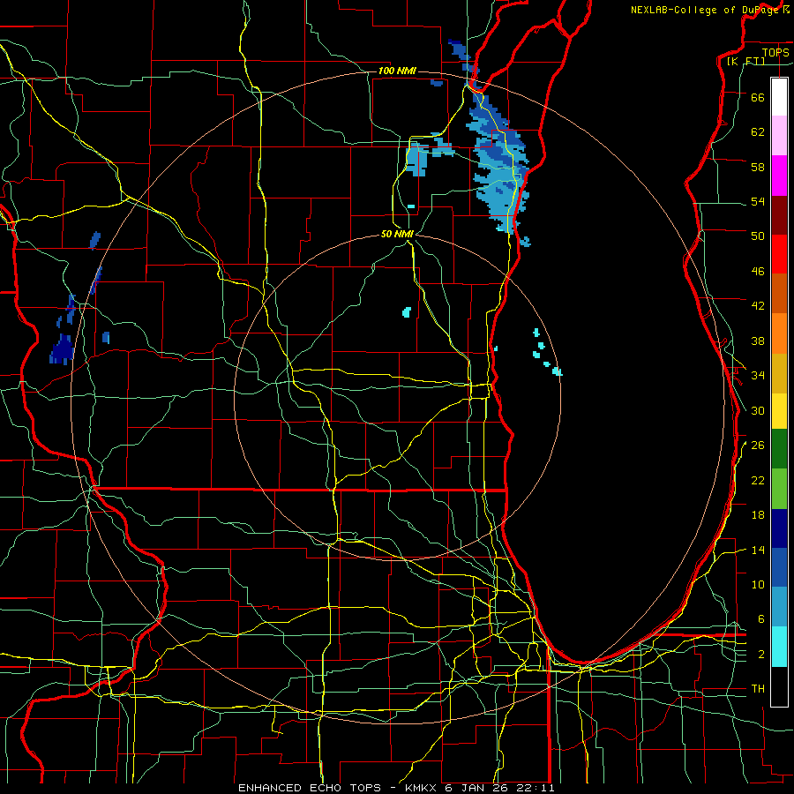Viewport: 794px width, 794px height.
Task: Click the "100 NMI" range ring label
Action: [x=397, y=71]
